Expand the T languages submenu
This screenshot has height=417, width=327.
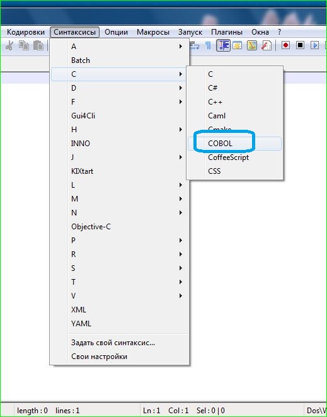click(x=120, y=282)
